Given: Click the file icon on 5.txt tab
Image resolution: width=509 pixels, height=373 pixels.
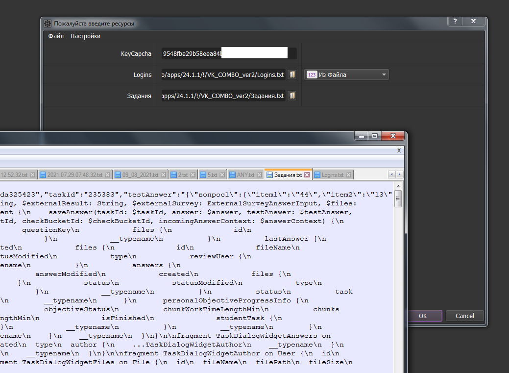Looking at the screenshot, I should point(203,175).
